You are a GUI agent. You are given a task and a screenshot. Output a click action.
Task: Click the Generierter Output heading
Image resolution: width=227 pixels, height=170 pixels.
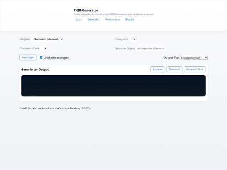point(35,69)
